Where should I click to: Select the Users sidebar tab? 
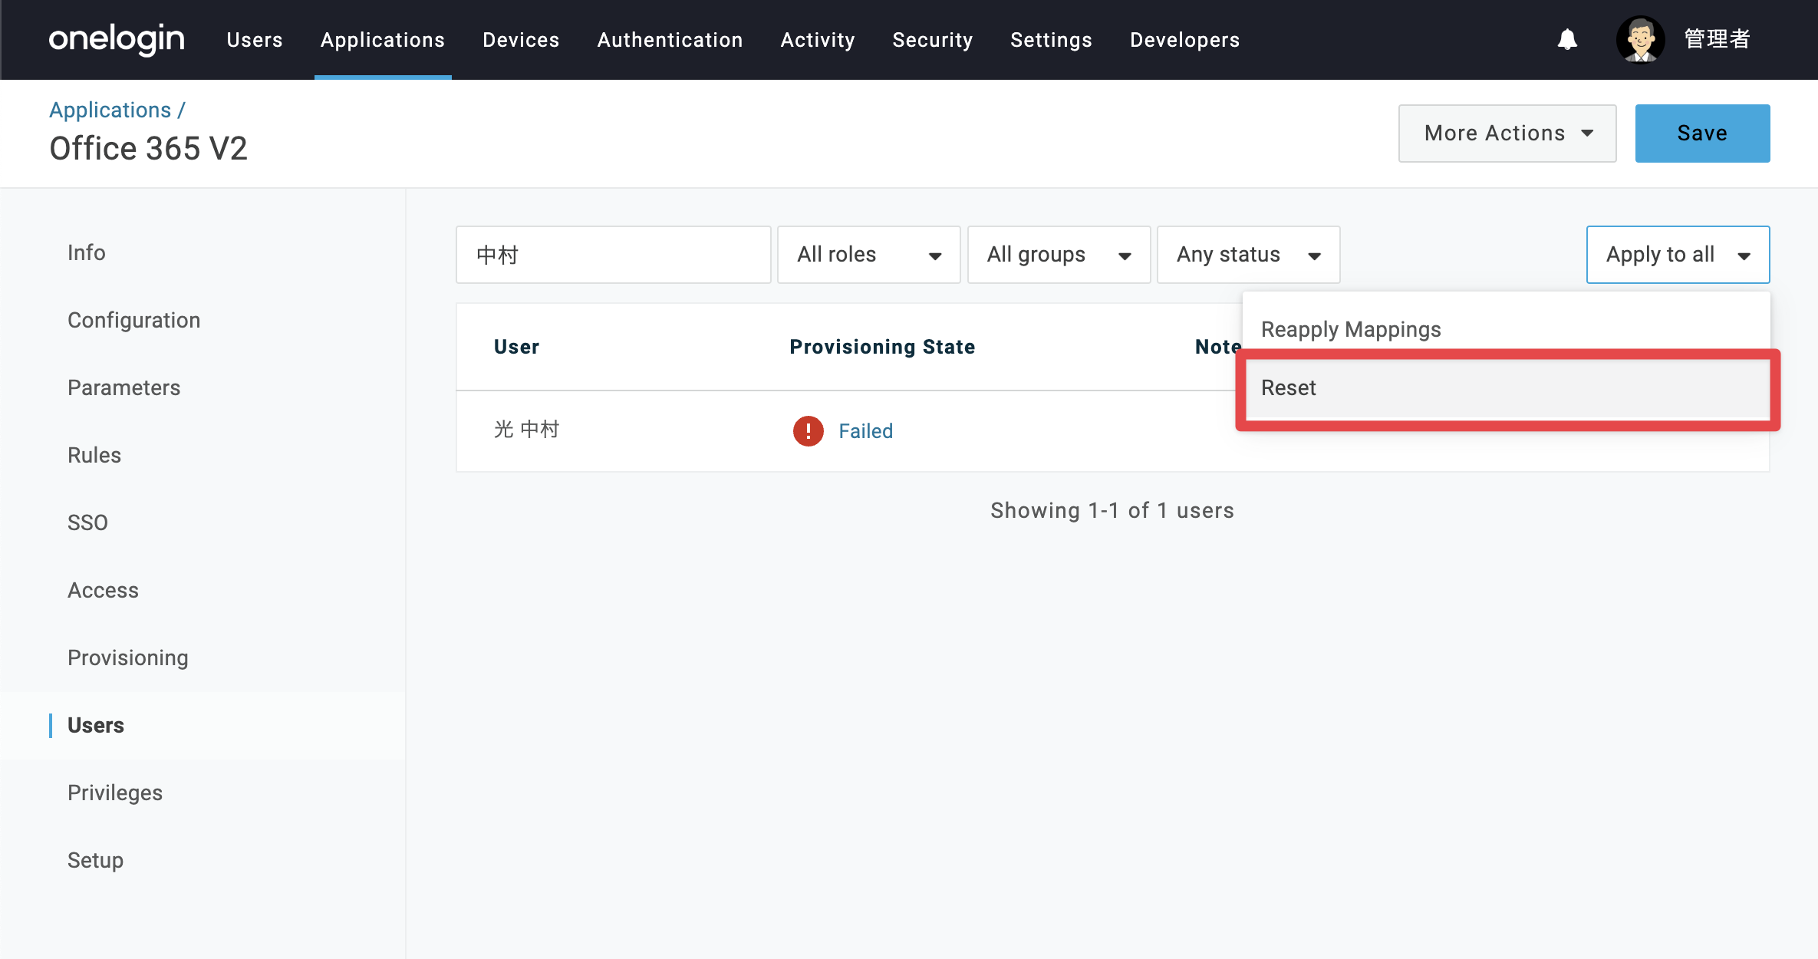click(96, 725)
